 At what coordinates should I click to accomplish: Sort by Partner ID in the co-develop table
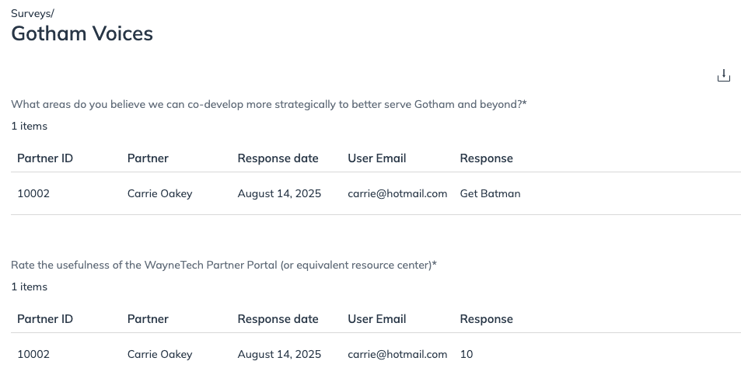click(x=45, y=158)
